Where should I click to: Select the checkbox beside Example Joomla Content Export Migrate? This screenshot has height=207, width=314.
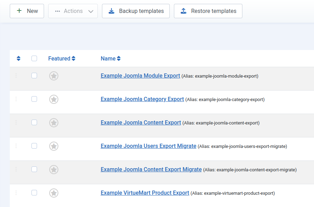(34, 169)
